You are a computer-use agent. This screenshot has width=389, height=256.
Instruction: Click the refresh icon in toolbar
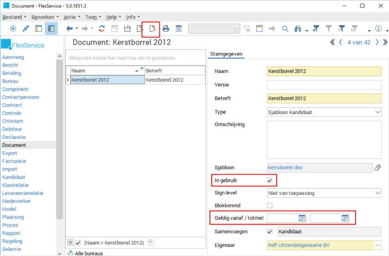tap(102, 28)
